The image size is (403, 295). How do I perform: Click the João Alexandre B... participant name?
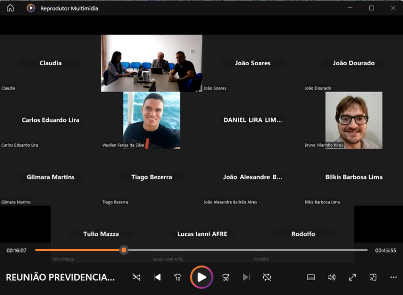pos(253,177)
